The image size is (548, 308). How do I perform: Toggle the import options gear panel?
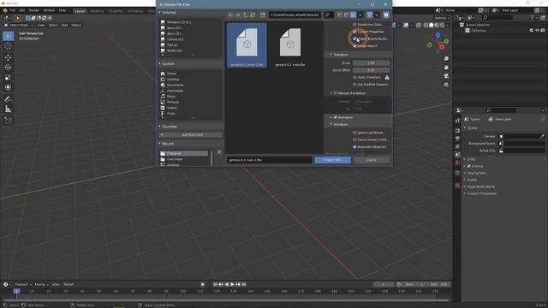[x=386, y=15]
